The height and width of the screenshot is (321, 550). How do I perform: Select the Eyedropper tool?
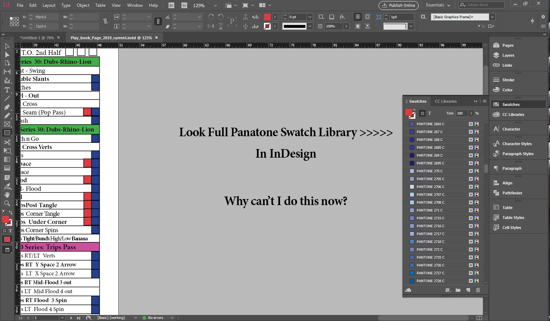7,186
